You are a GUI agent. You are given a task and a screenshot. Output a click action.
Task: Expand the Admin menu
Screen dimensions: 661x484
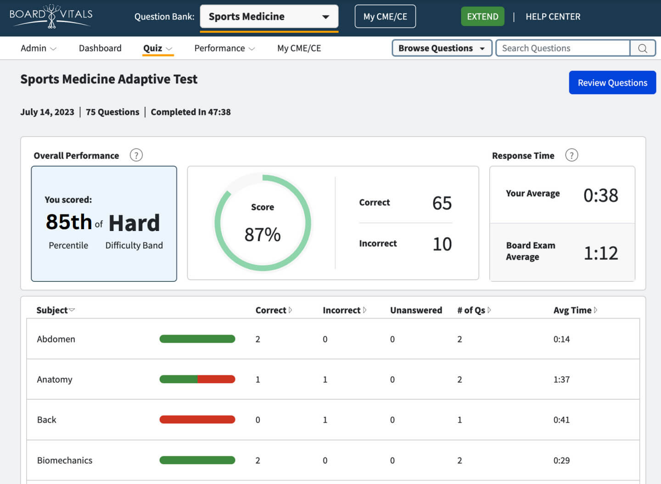coord(38,48)
